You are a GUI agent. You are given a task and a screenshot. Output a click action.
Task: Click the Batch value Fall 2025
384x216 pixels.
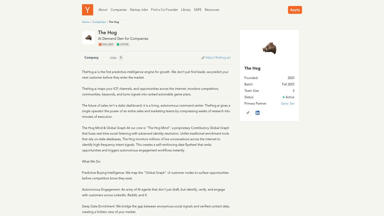point(288,84)
